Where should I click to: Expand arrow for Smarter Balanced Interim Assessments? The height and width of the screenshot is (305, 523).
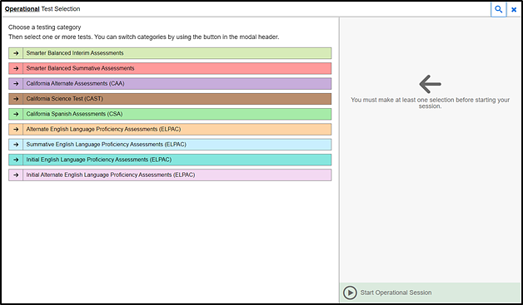click(16, 53)
